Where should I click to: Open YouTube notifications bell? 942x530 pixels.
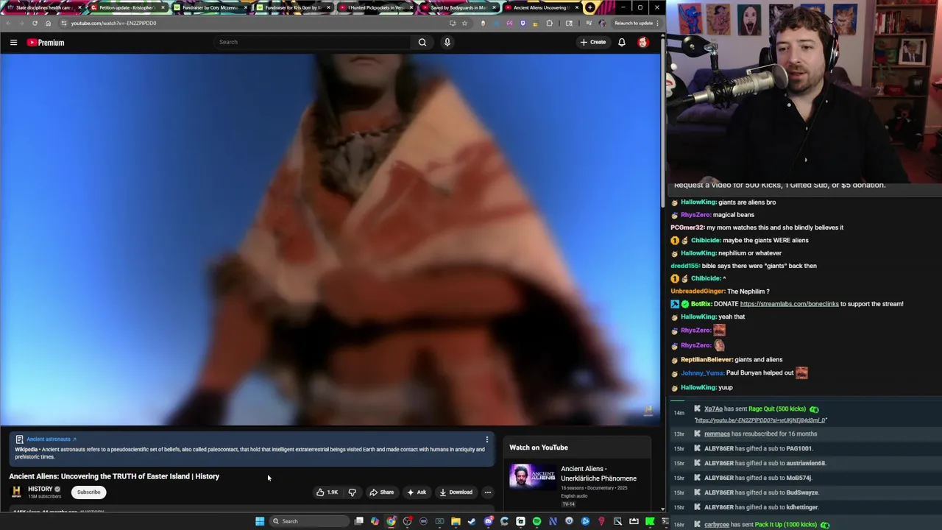click(x=622, y=42)
